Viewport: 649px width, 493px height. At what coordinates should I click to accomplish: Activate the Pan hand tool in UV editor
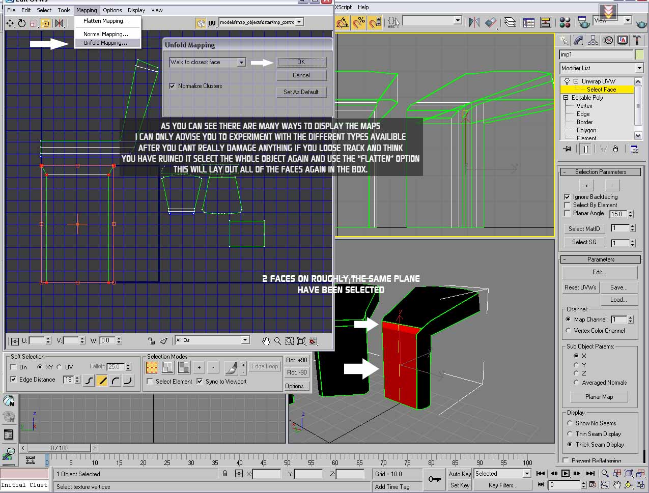(x=266, y=341)
